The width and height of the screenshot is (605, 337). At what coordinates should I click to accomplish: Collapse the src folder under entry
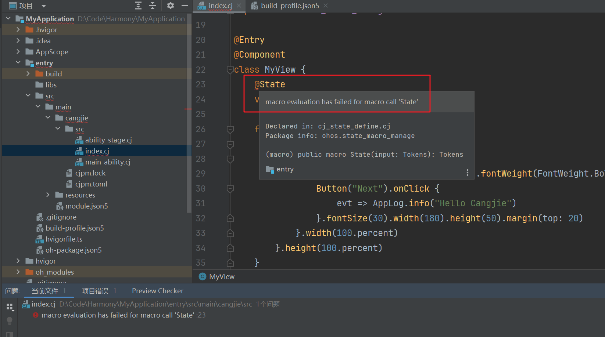tap(28, 95)
